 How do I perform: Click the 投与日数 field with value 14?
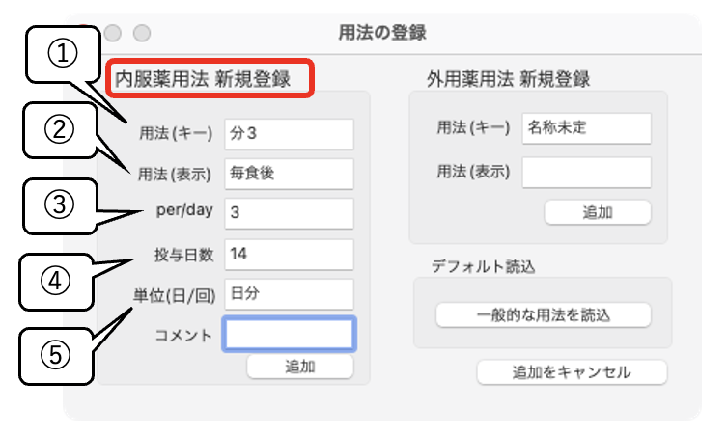coord(288,254)
